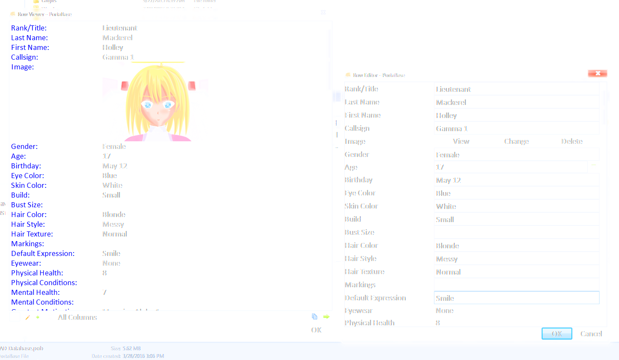Screen dimensions: 619x360
Task: Click OK in the Row Viewer window
Action: [316, 330]
